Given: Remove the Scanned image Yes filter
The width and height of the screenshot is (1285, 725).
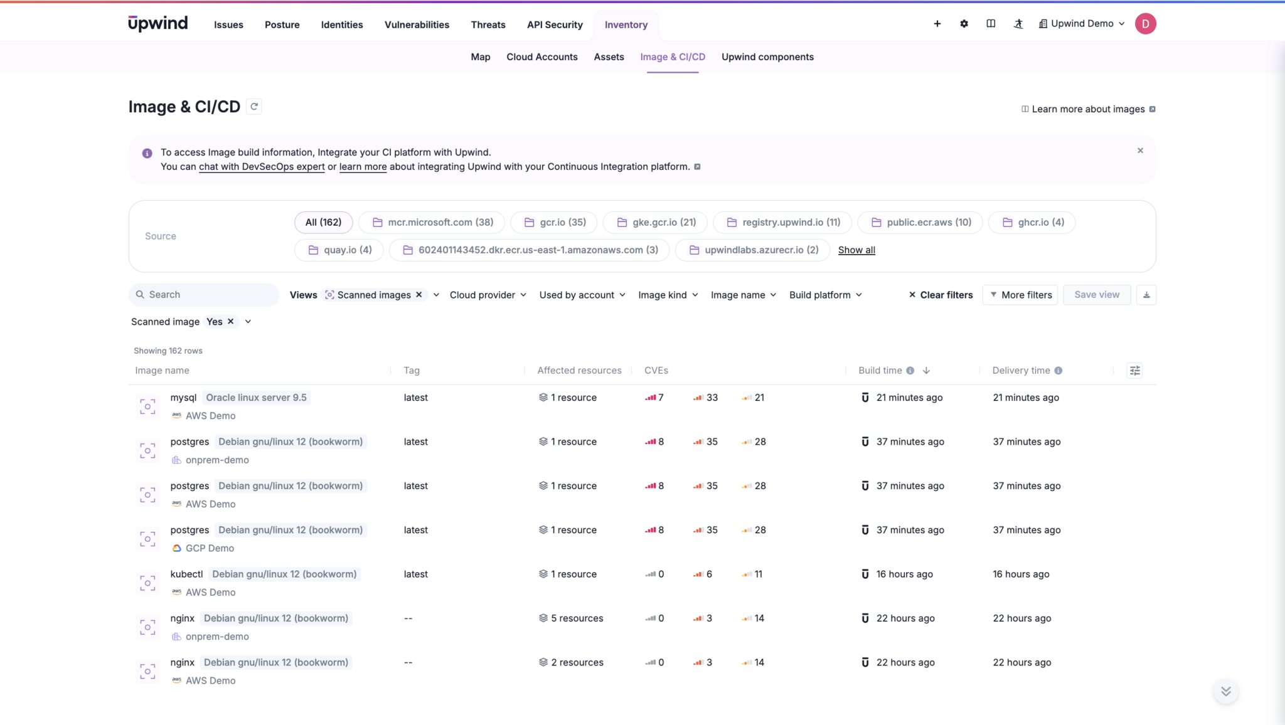Looking at the screenshot, I should [230, 321].
